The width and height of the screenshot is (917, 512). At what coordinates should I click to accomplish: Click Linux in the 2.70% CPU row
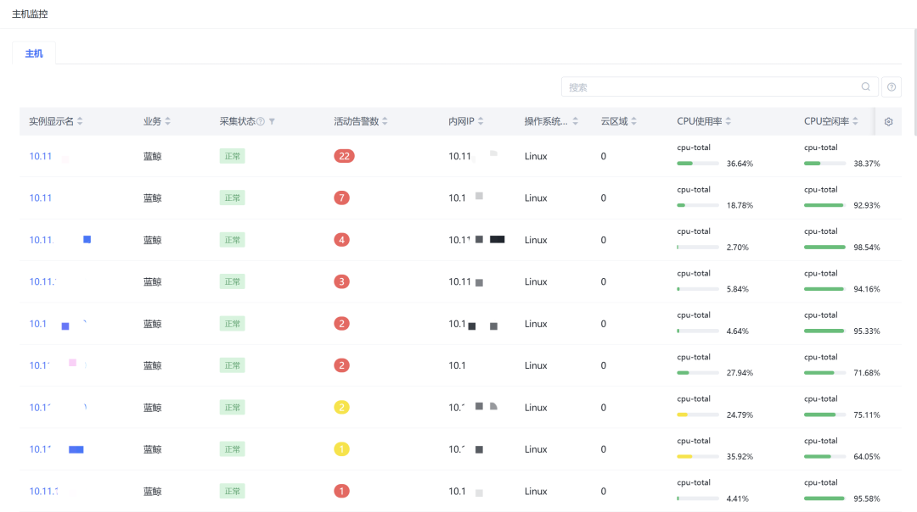tap(536, 240)
